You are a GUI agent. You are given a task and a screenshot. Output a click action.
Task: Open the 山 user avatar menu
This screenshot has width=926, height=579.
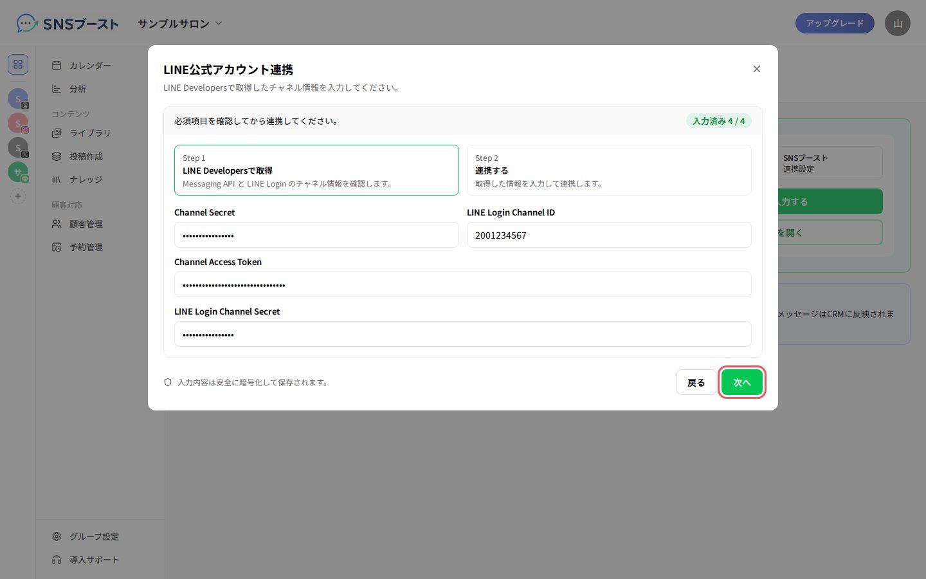pyautogui.click(x=898, y=24)
